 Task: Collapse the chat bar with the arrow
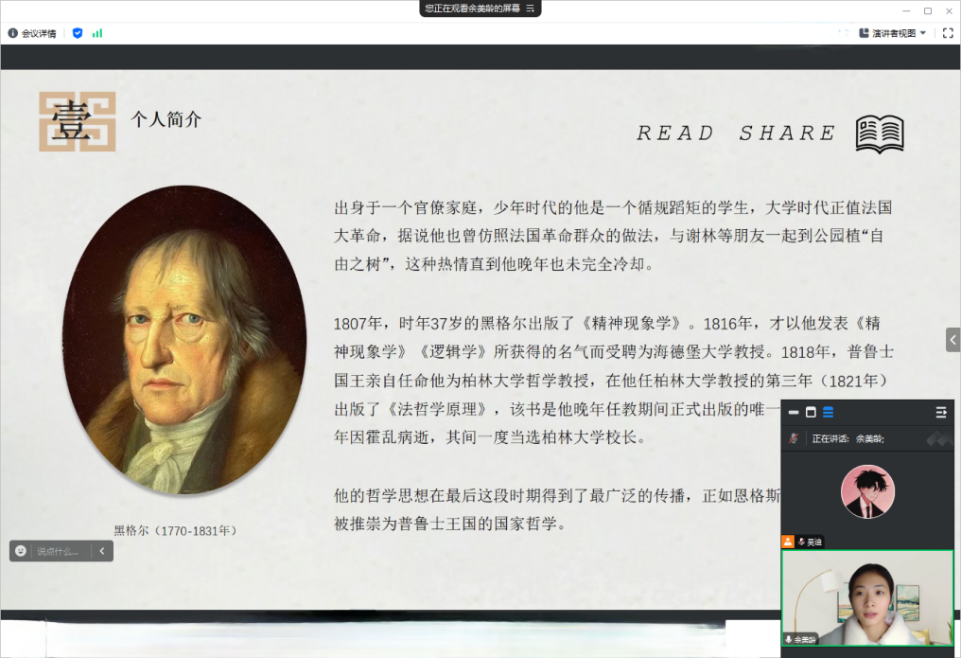coord(102,551)
